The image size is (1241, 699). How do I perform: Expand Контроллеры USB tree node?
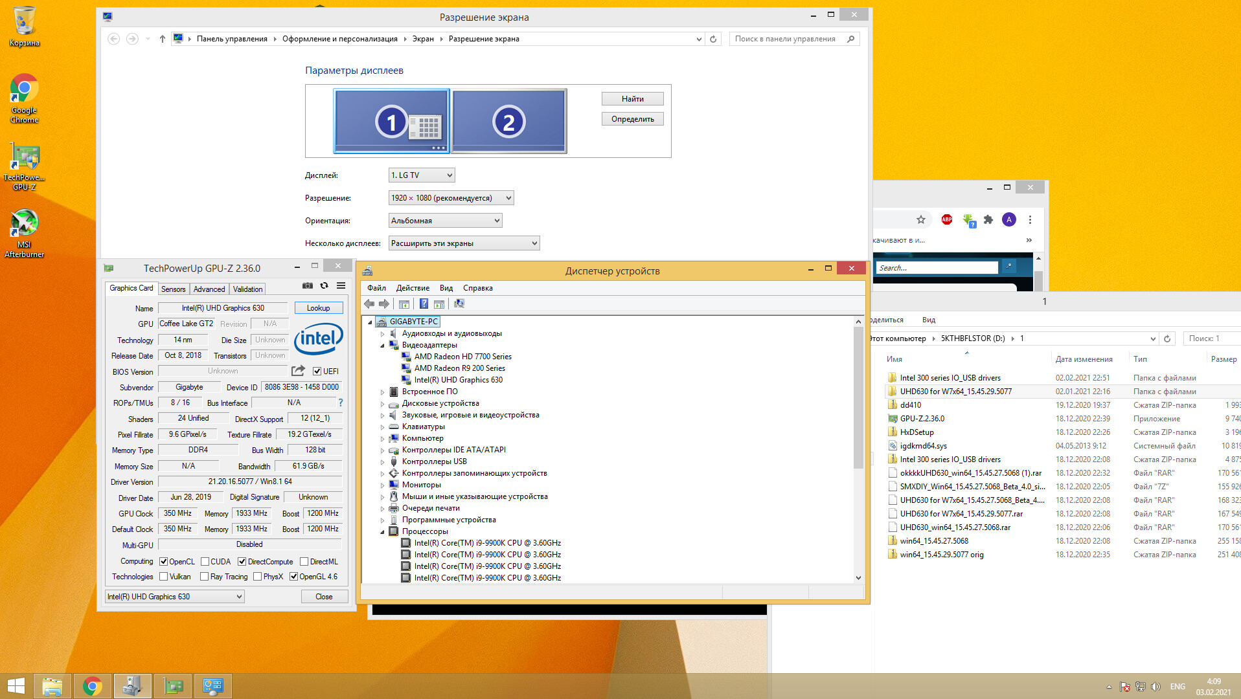pyautogui.click(x=382, y=462)
